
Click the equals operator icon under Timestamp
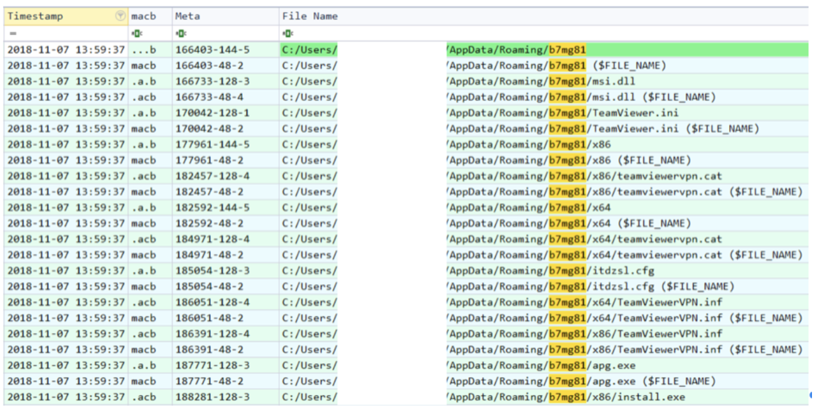pyautogui.click(x=12, y=33)
